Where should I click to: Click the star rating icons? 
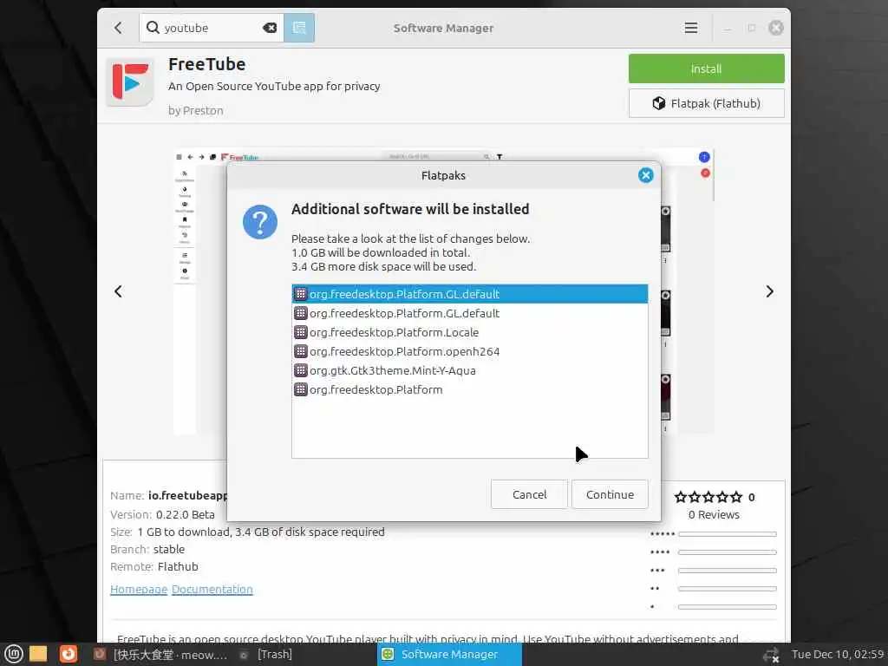coord(708,497)
